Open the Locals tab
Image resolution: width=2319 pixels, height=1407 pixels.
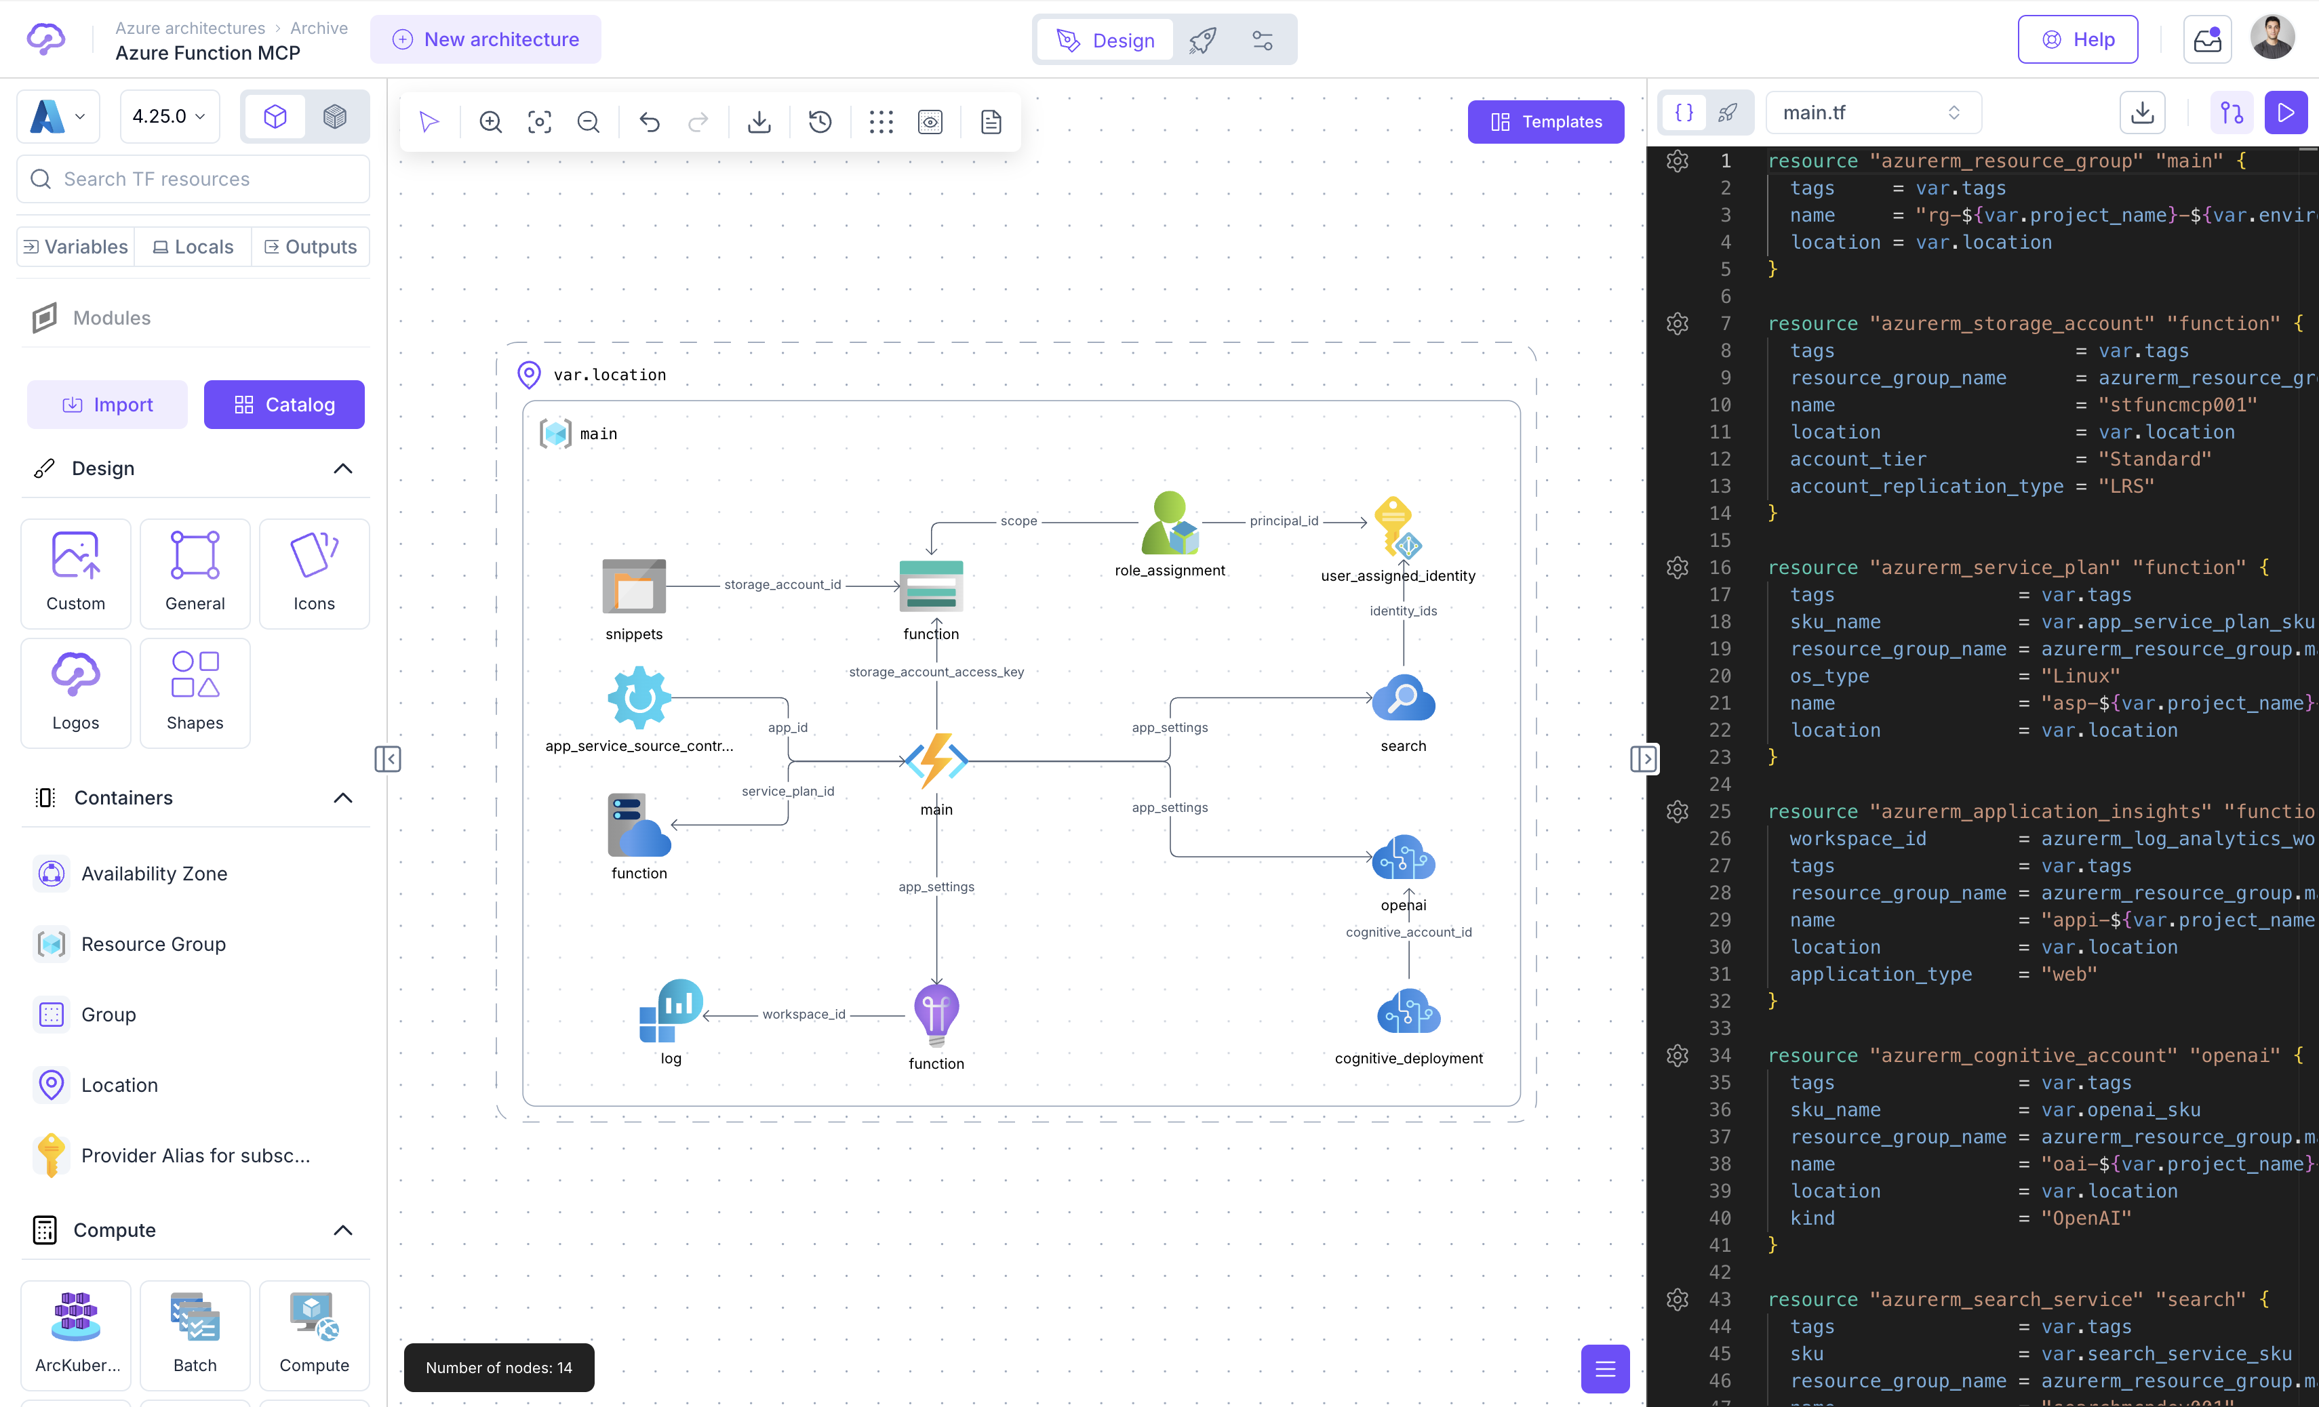click(193, 247)
